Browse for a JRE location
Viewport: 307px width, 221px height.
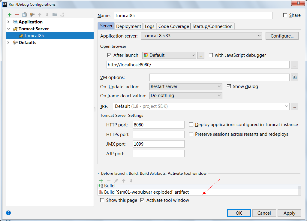pos(294,106)
